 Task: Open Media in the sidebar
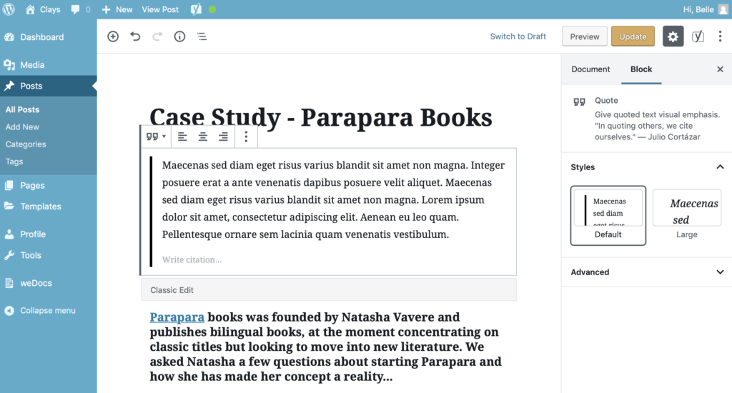click(49, 65)
